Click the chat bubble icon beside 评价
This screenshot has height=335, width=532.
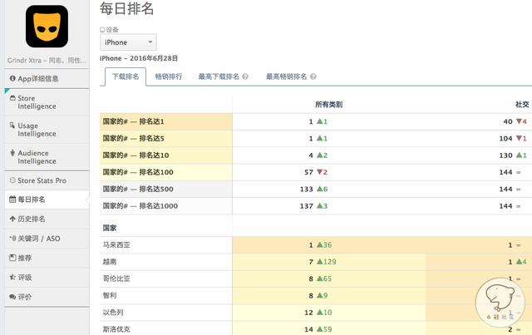click(12, 297)
